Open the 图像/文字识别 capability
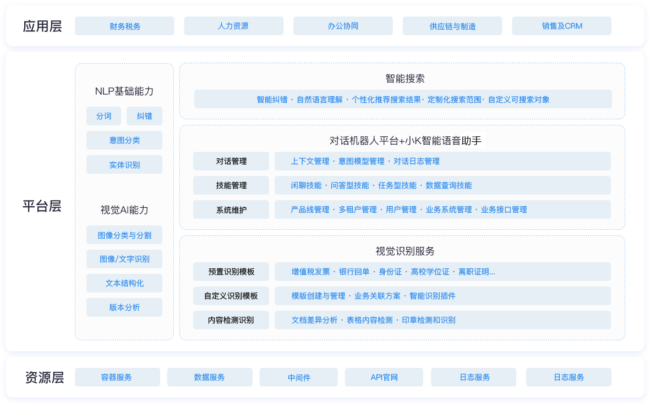Viewport: 650px width, 403px height. (x=124, y=259)
